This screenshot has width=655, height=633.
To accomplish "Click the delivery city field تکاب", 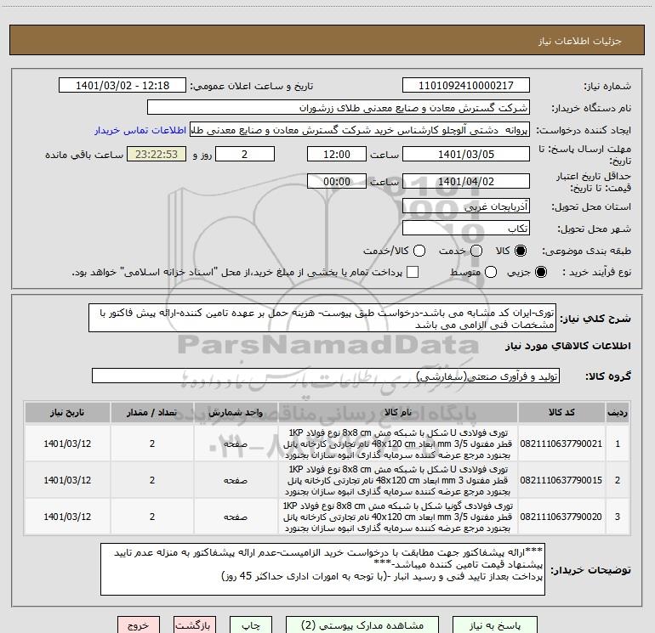I will point(466,229).
